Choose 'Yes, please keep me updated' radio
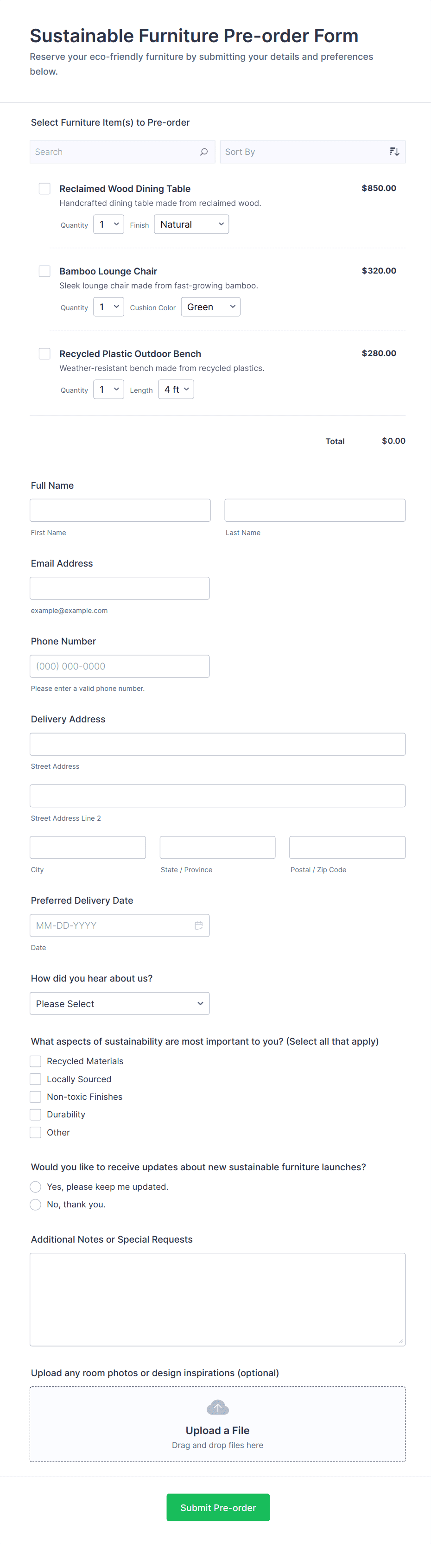Viewport: 431px width, 1544px height. tap(36, 1187)
